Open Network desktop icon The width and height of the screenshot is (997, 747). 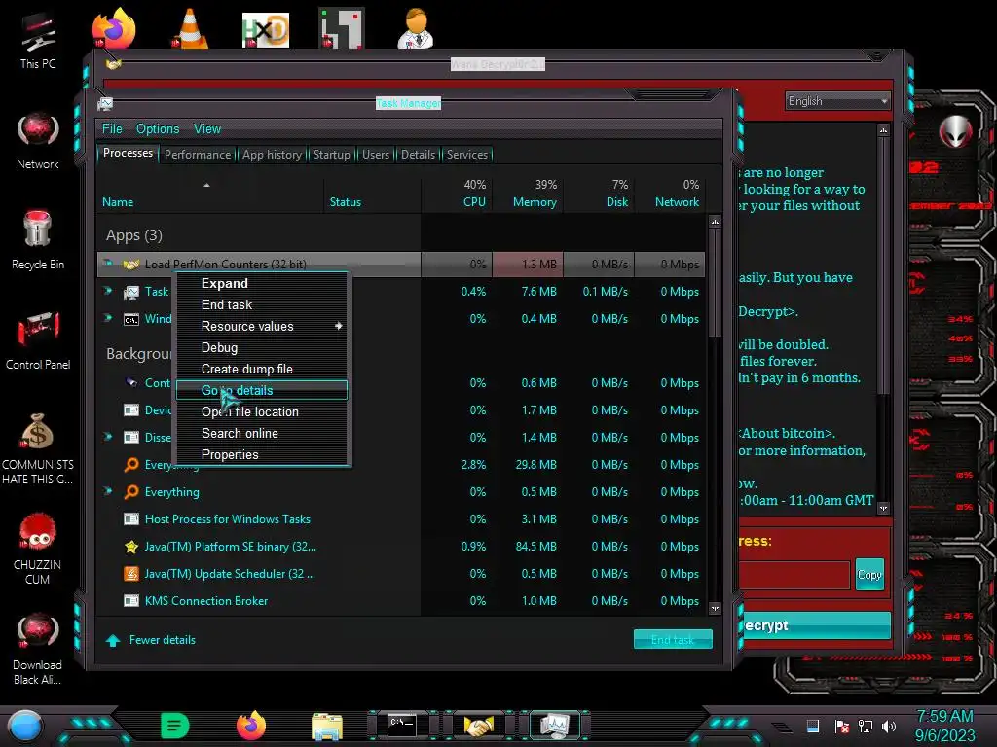tap(38, 141)
